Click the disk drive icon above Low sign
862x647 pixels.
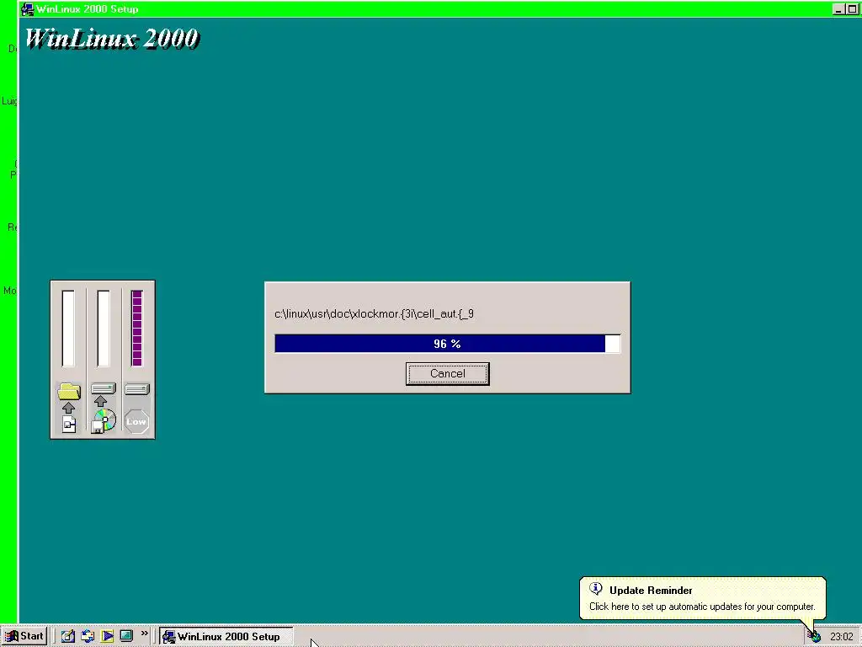click(137, 389)
